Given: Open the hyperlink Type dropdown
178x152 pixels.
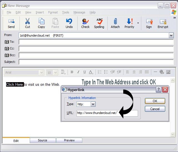Looking at the screenshot, I should 93,104.
